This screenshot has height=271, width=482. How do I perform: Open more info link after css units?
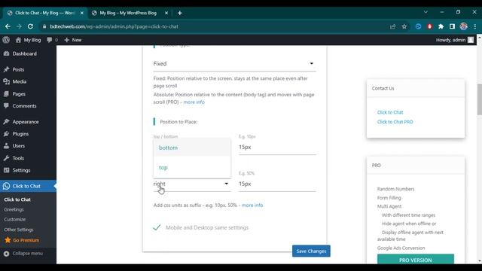pos(252,206)
